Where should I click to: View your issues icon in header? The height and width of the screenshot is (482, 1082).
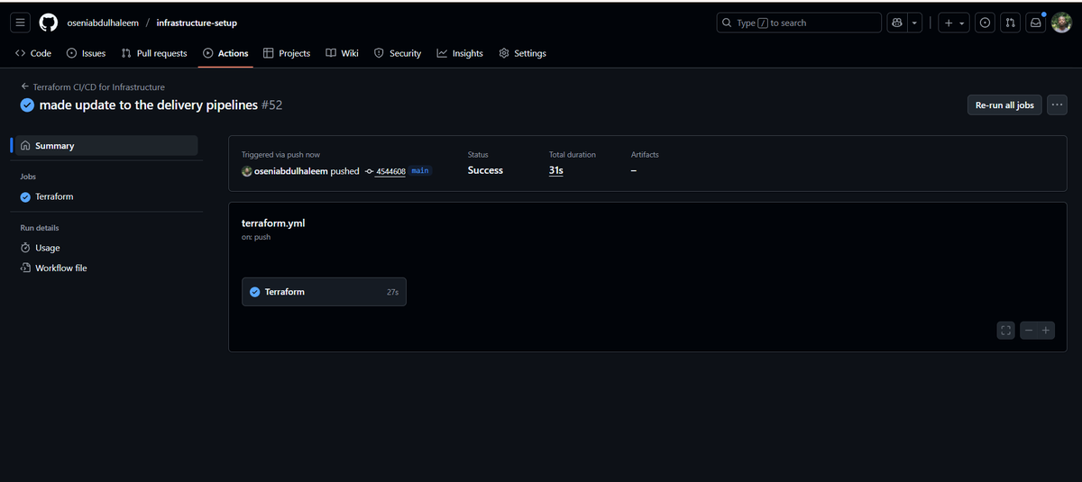pos(986,23)
